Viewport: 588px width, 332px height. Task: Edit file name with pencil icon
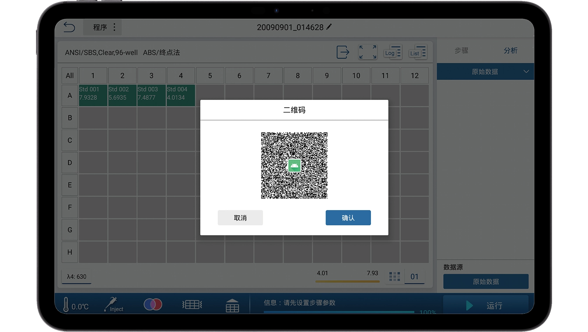[329, 27]
